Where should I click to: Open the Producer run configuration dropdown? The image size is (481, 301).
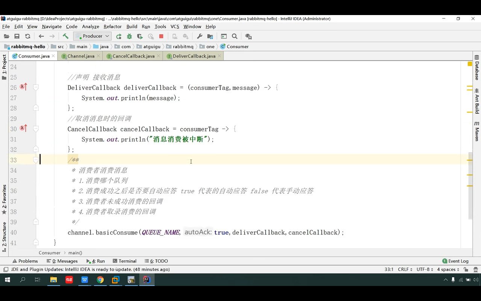tap(92, 36)
